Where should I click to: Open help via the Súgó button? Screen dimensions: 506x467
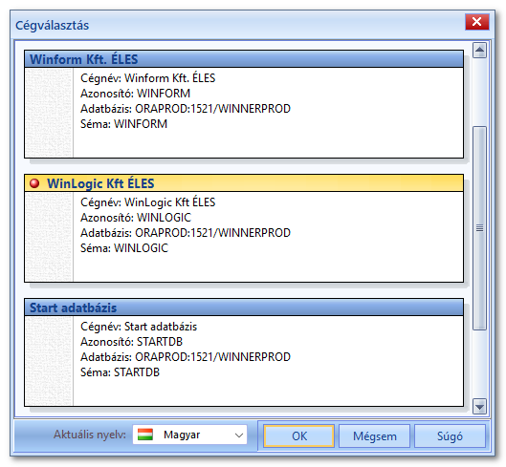point(450,435)
